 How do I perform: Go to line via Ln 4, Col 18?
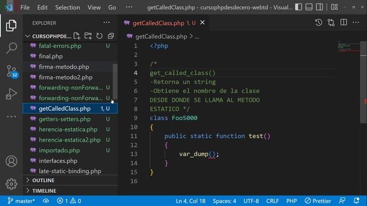[x=190, y=201]
